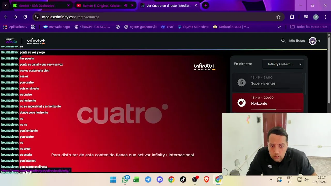The height and width of the screenshot is (186, 331).
Task: Select the Horizonte live program on Cuatro
Action: click(x=267, y=103)
